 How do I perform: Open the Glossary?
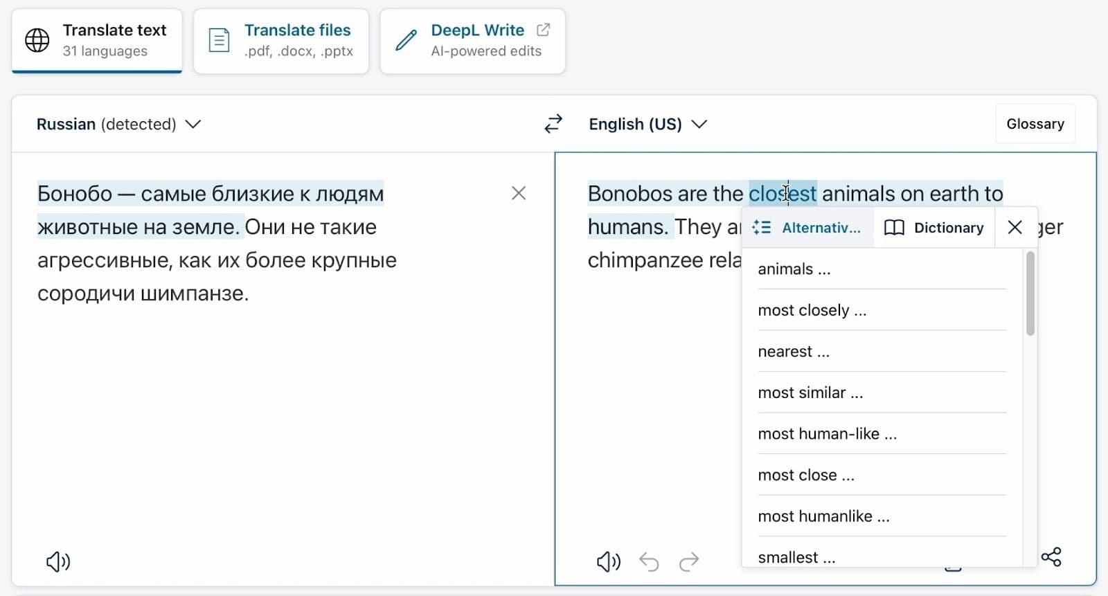tap(1035, 124)
